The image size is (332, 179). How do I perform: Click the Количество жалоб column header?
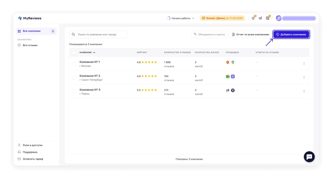click(x=207, y=52)
